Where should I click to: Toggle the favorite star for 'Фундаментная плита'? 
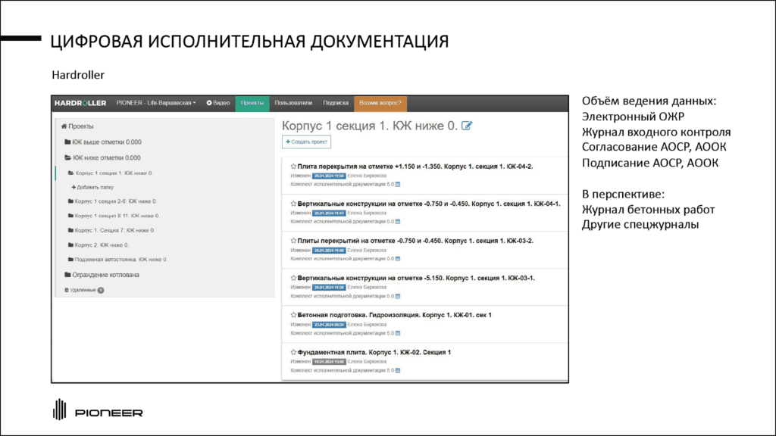tap(293, 353)
